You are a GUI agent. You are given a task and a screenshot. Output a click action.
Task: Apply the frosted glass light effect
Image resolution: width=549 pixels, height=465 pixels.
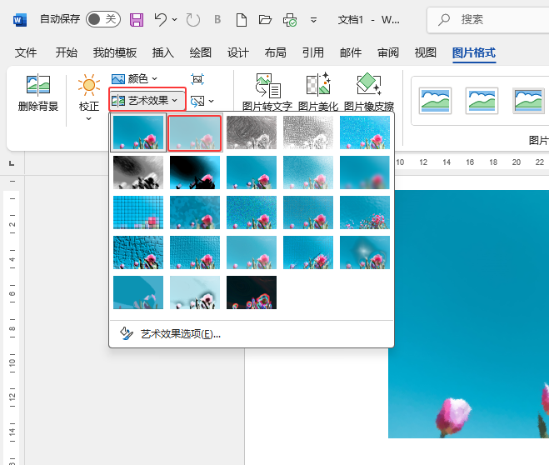click(x=308, y=172)
